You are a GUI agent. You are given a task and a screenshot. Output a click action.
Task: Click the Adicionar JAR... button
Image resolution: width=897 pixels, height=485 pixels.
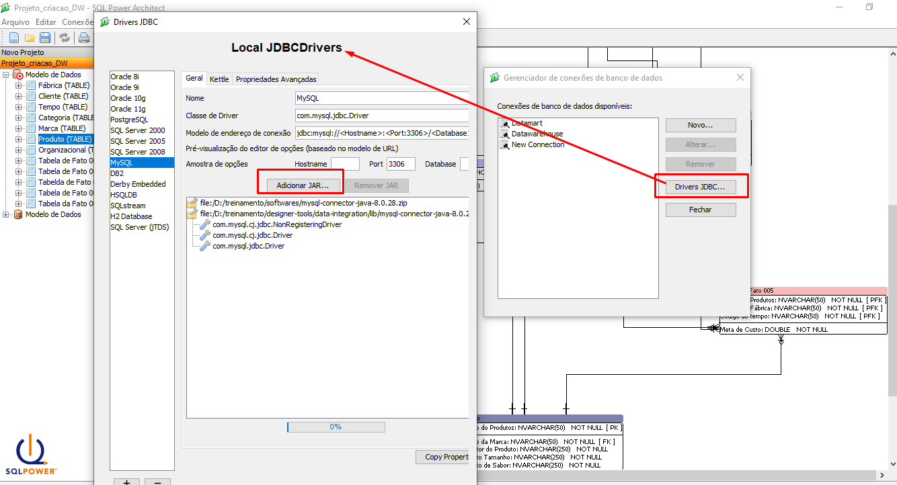(x=303, y=185)
